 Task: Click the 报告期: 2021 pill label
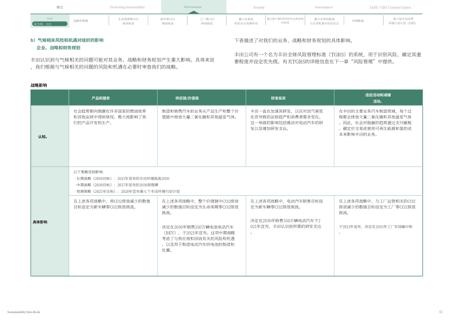pyautogui.click(x=50, y=24)
